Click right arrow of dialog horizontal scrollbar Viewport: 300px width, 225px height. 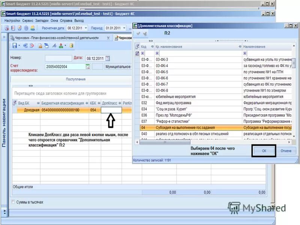coord(289,142)
